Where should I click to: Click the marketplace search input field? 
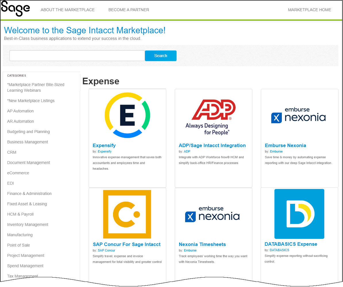tap(77, 56)
